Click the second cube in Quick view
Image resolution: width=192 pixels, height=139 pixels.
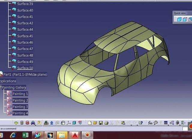coord(185,19)
